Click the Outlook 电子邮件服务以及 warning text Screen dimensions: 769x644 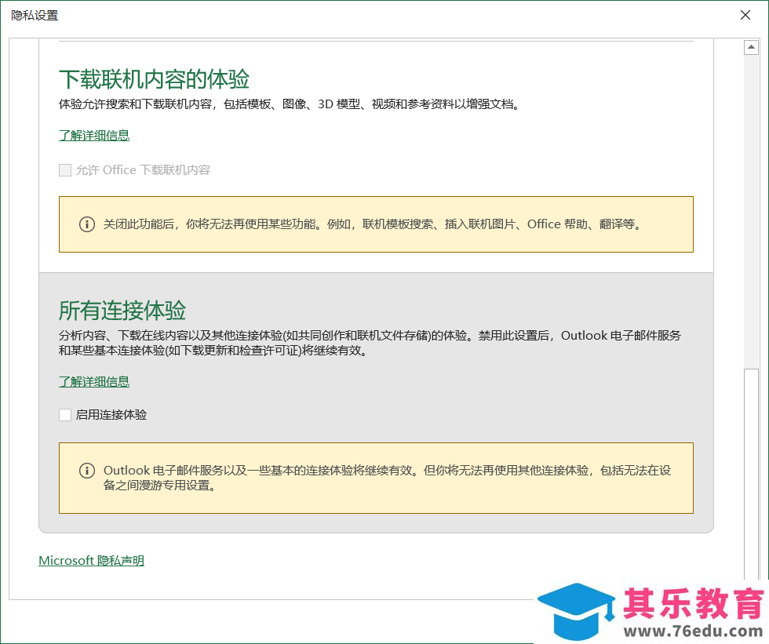point(387,478)
